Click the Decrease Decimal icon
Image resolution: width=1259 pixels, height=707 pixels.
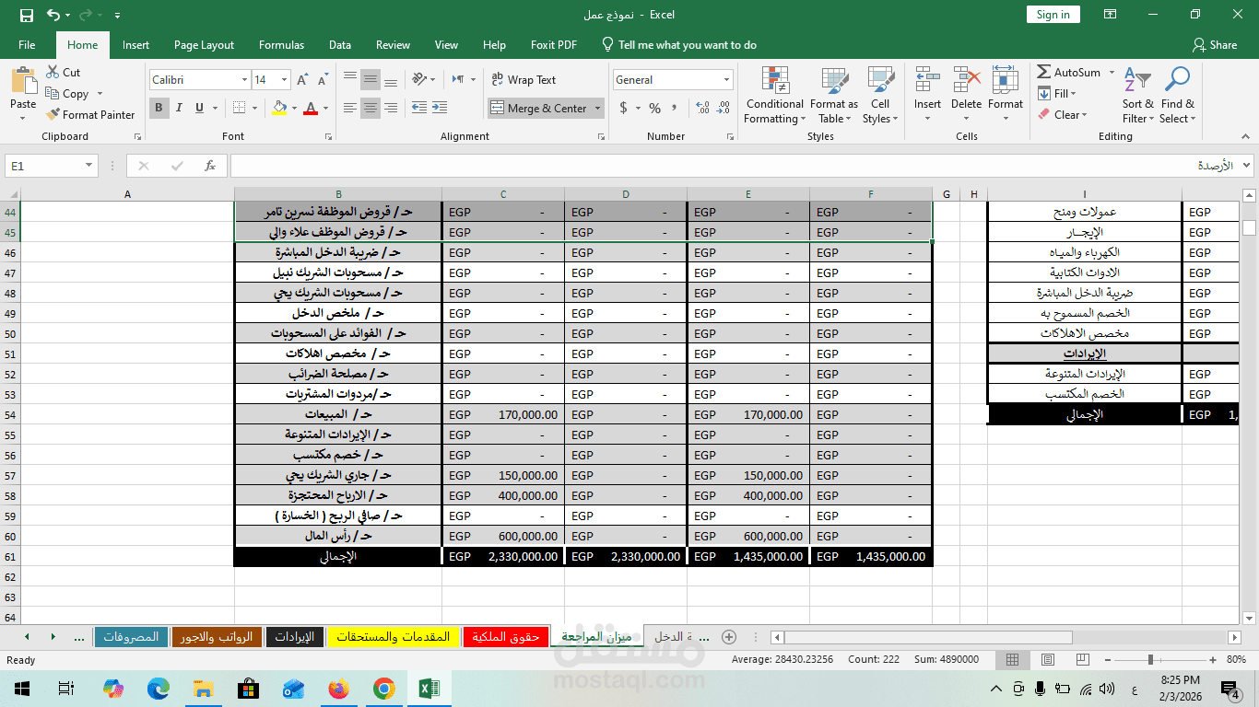click(723, 108)
